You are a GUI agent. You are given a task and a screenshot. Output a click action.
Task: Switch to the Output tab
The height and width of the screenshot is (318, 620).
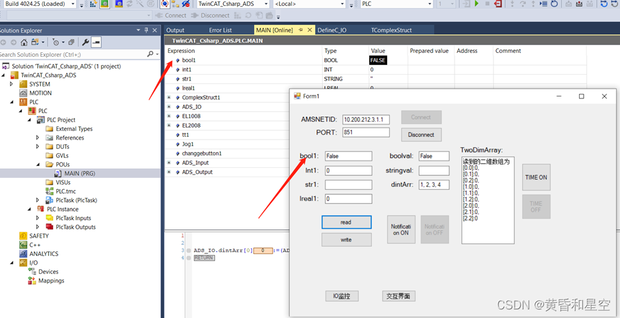click(175, 30)
